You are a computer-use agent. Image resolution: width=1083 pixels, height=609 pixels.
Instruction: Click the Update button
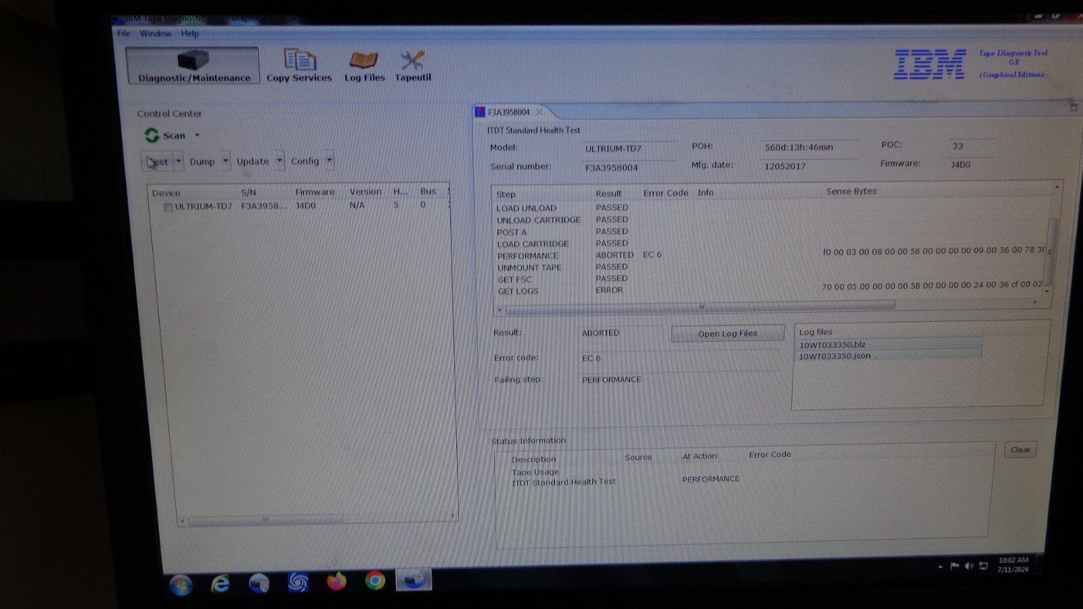[253, 161]
